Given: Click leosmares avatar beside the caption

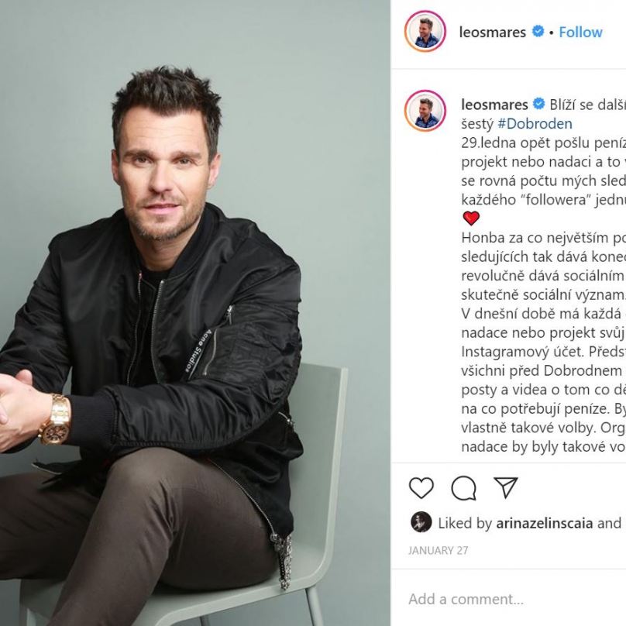Looking at the screenshot, I should (x=425, y=111).
